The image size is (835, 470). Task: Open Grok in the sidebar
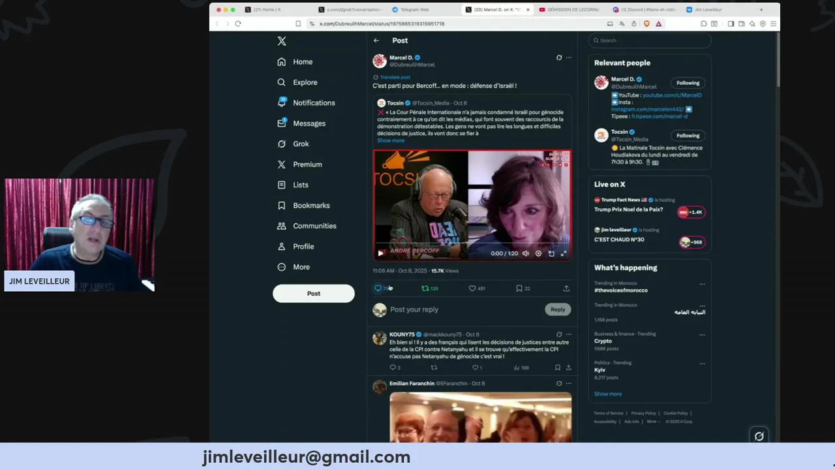(293, 144)
